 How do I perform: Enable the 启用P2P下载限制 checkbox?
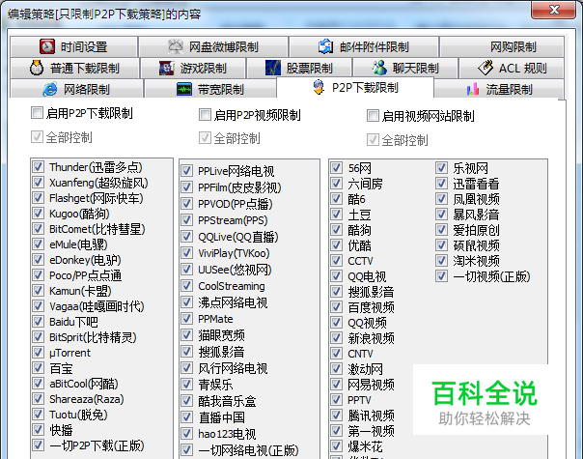[37, 113]
